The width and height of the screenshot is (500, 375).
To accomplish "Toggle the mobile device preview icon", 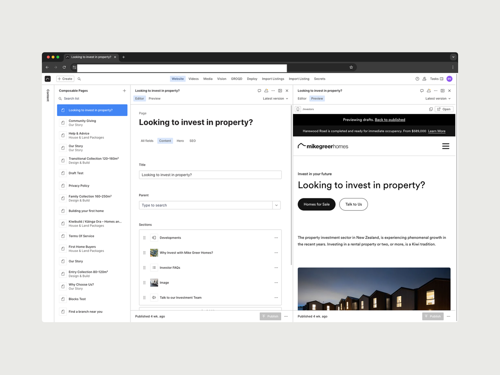I will [x=298, y=109].
